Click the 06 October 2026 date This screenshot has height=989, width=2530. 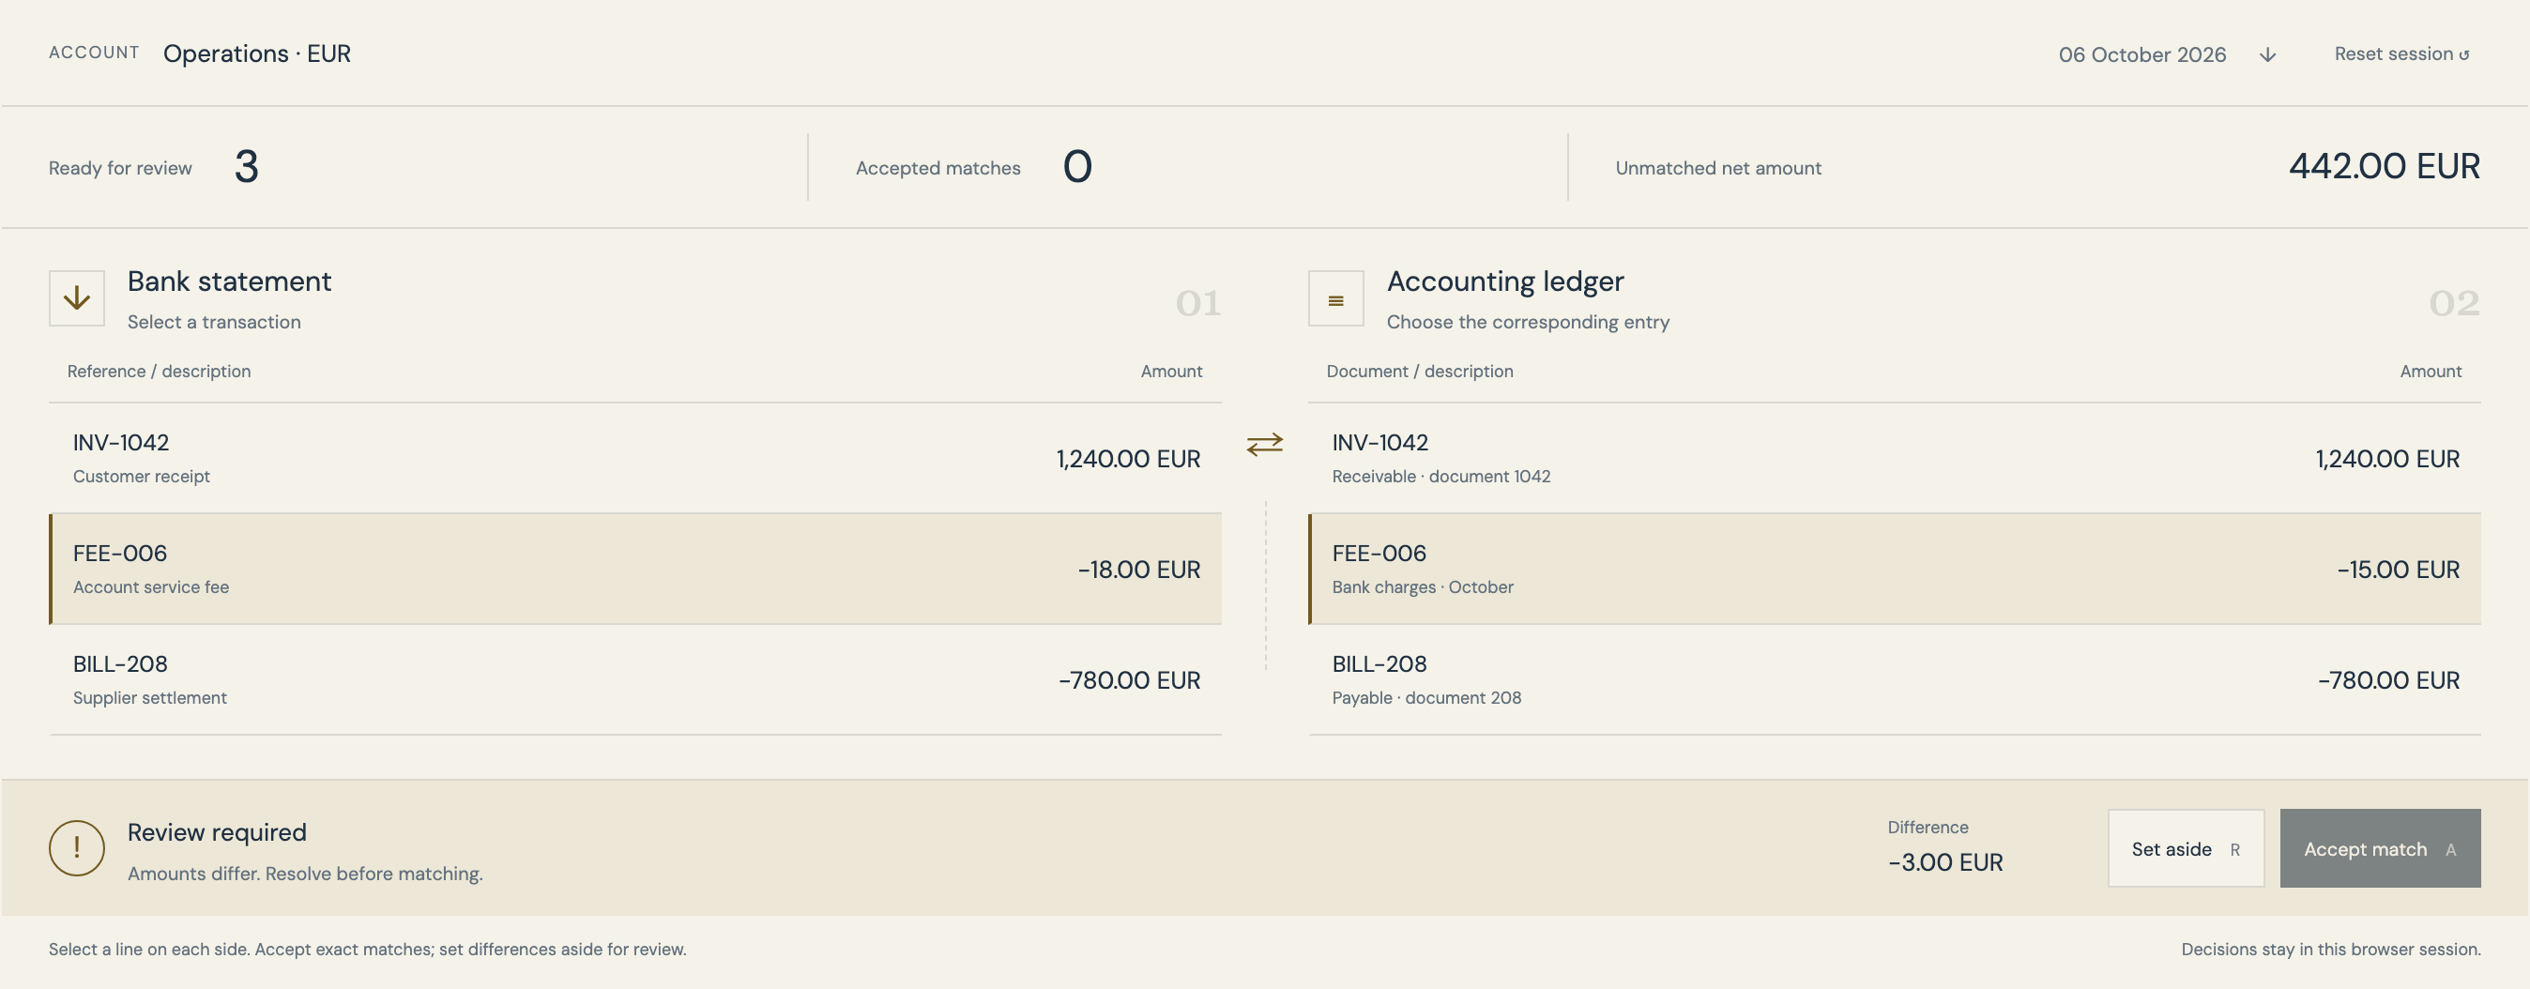point(2142,55)
